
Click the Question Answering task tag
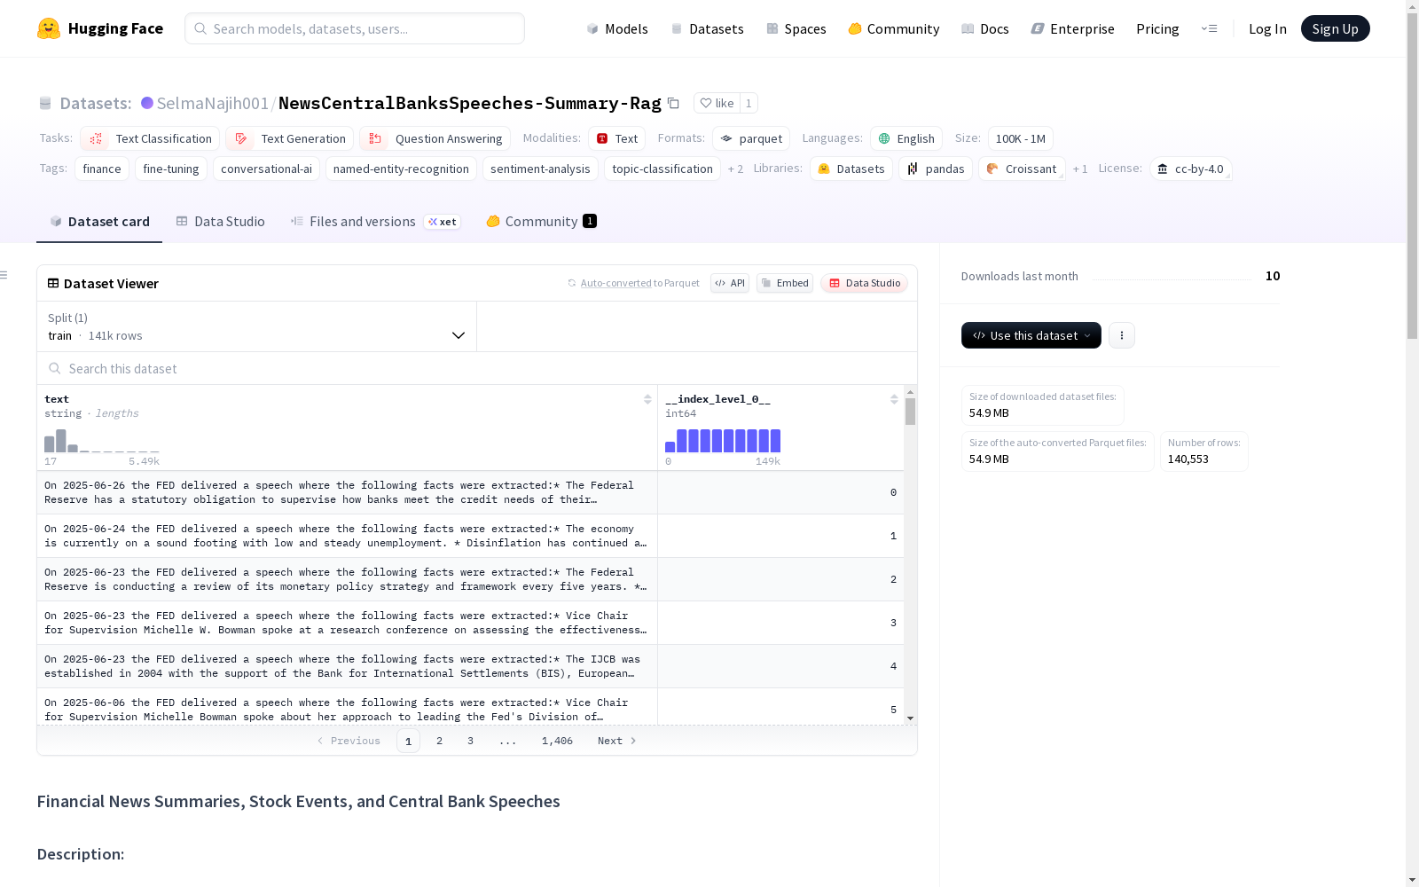click(435, 138)
